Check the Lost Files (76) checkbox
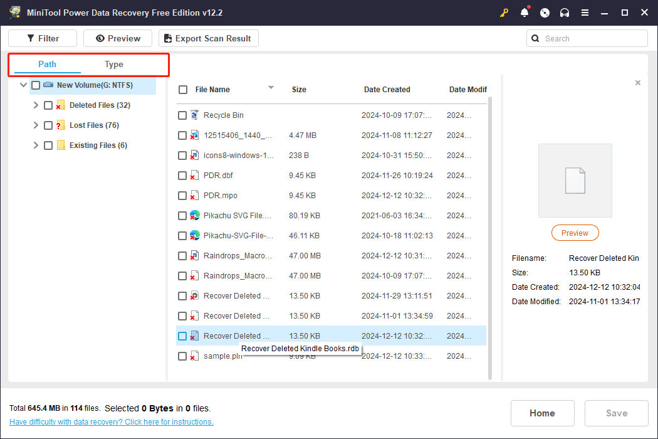 pyautogui.click(x=48, y=125)
